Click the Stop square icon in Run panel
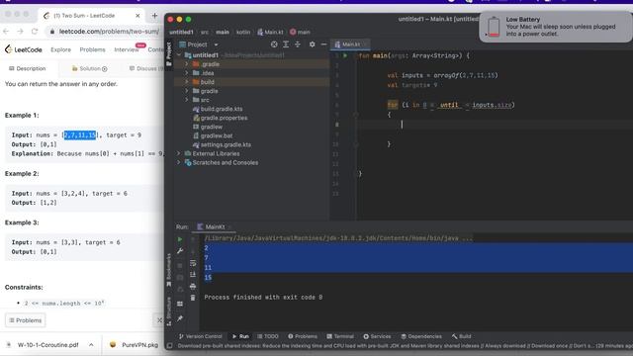 [x=180, y=266]
